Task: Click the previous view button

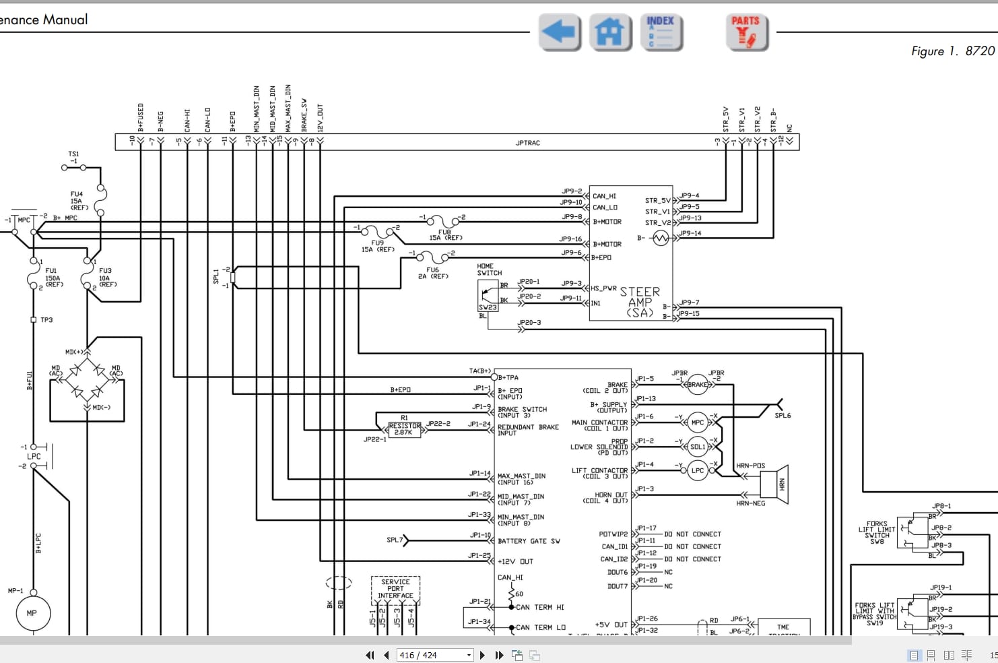Action: pos(517,655)
